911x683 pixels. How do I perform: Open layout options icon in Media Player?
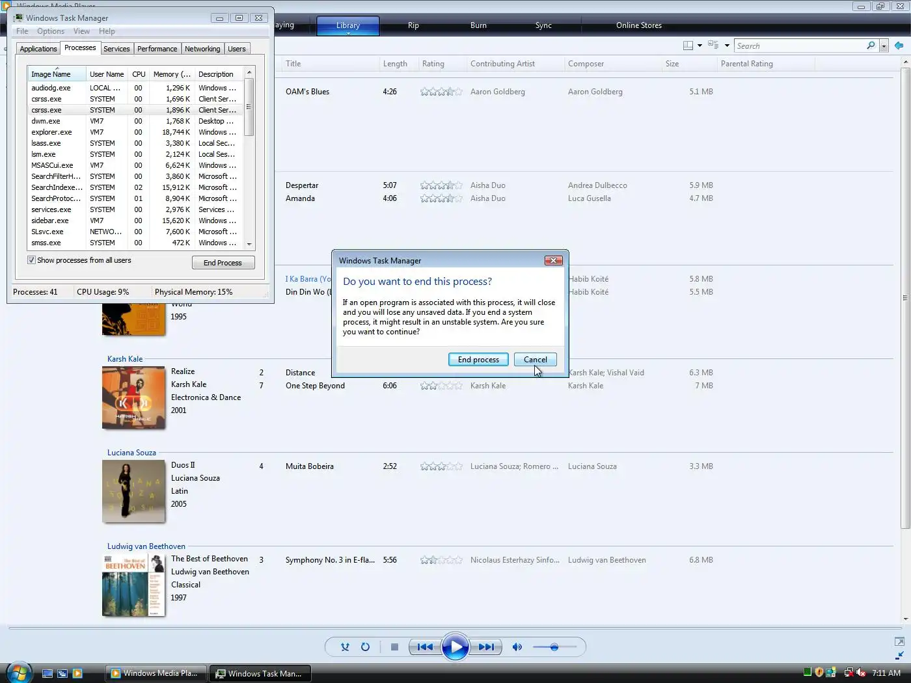point(688,46)
